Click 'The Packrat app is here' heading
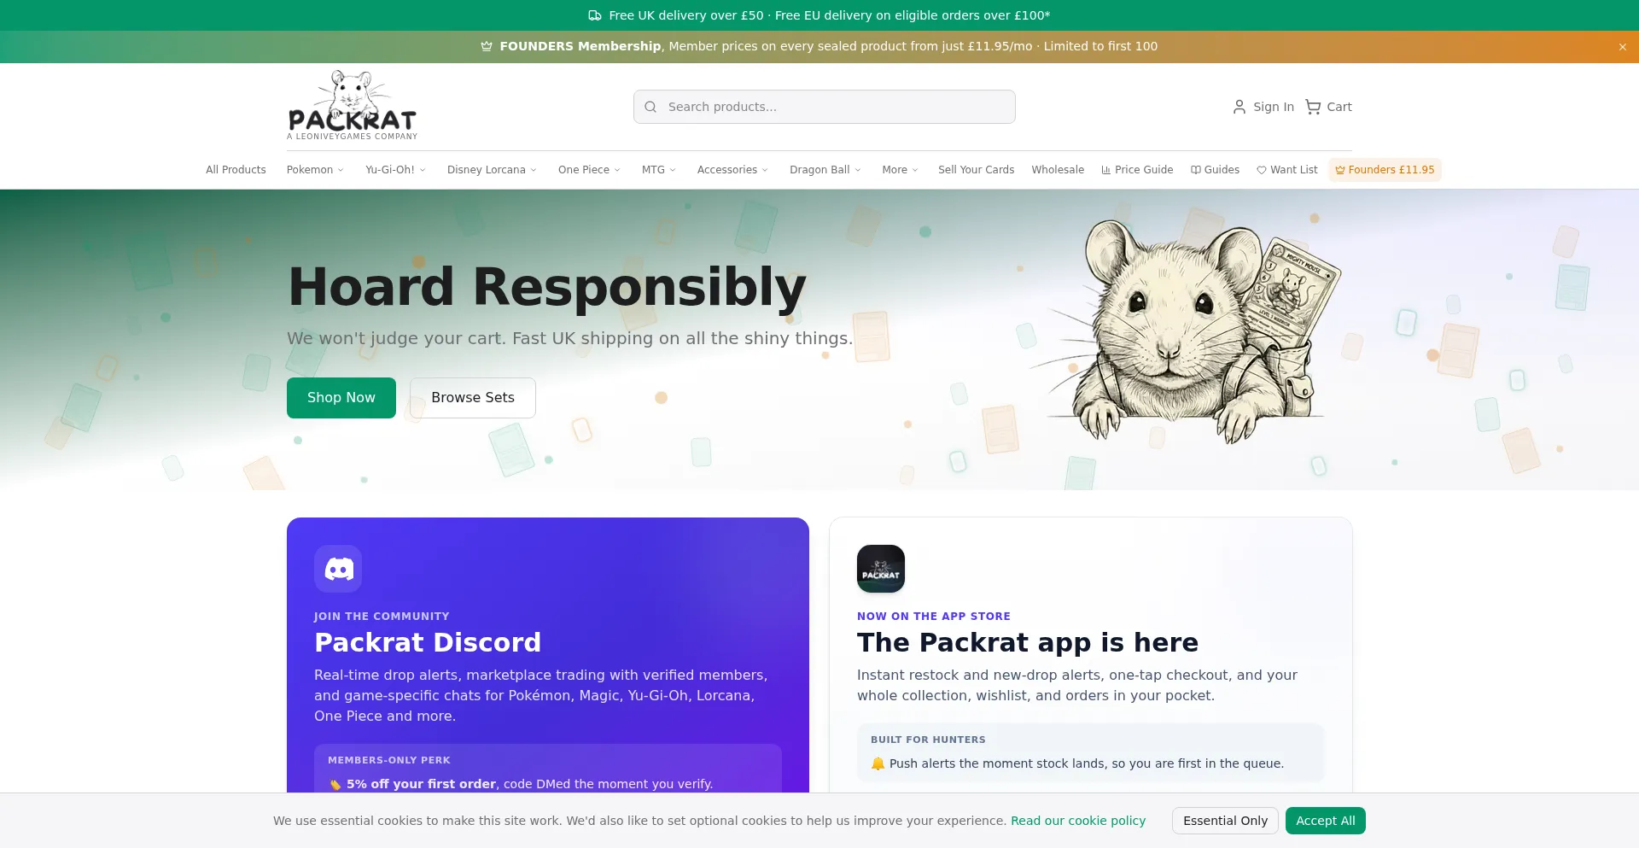The image size is (1639, 848). [x=1028, y=642]
